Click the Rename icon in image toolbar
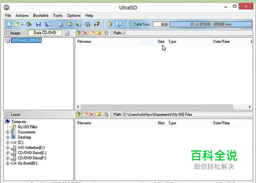This screenshot has height=183, width=256. coord(98,33)
